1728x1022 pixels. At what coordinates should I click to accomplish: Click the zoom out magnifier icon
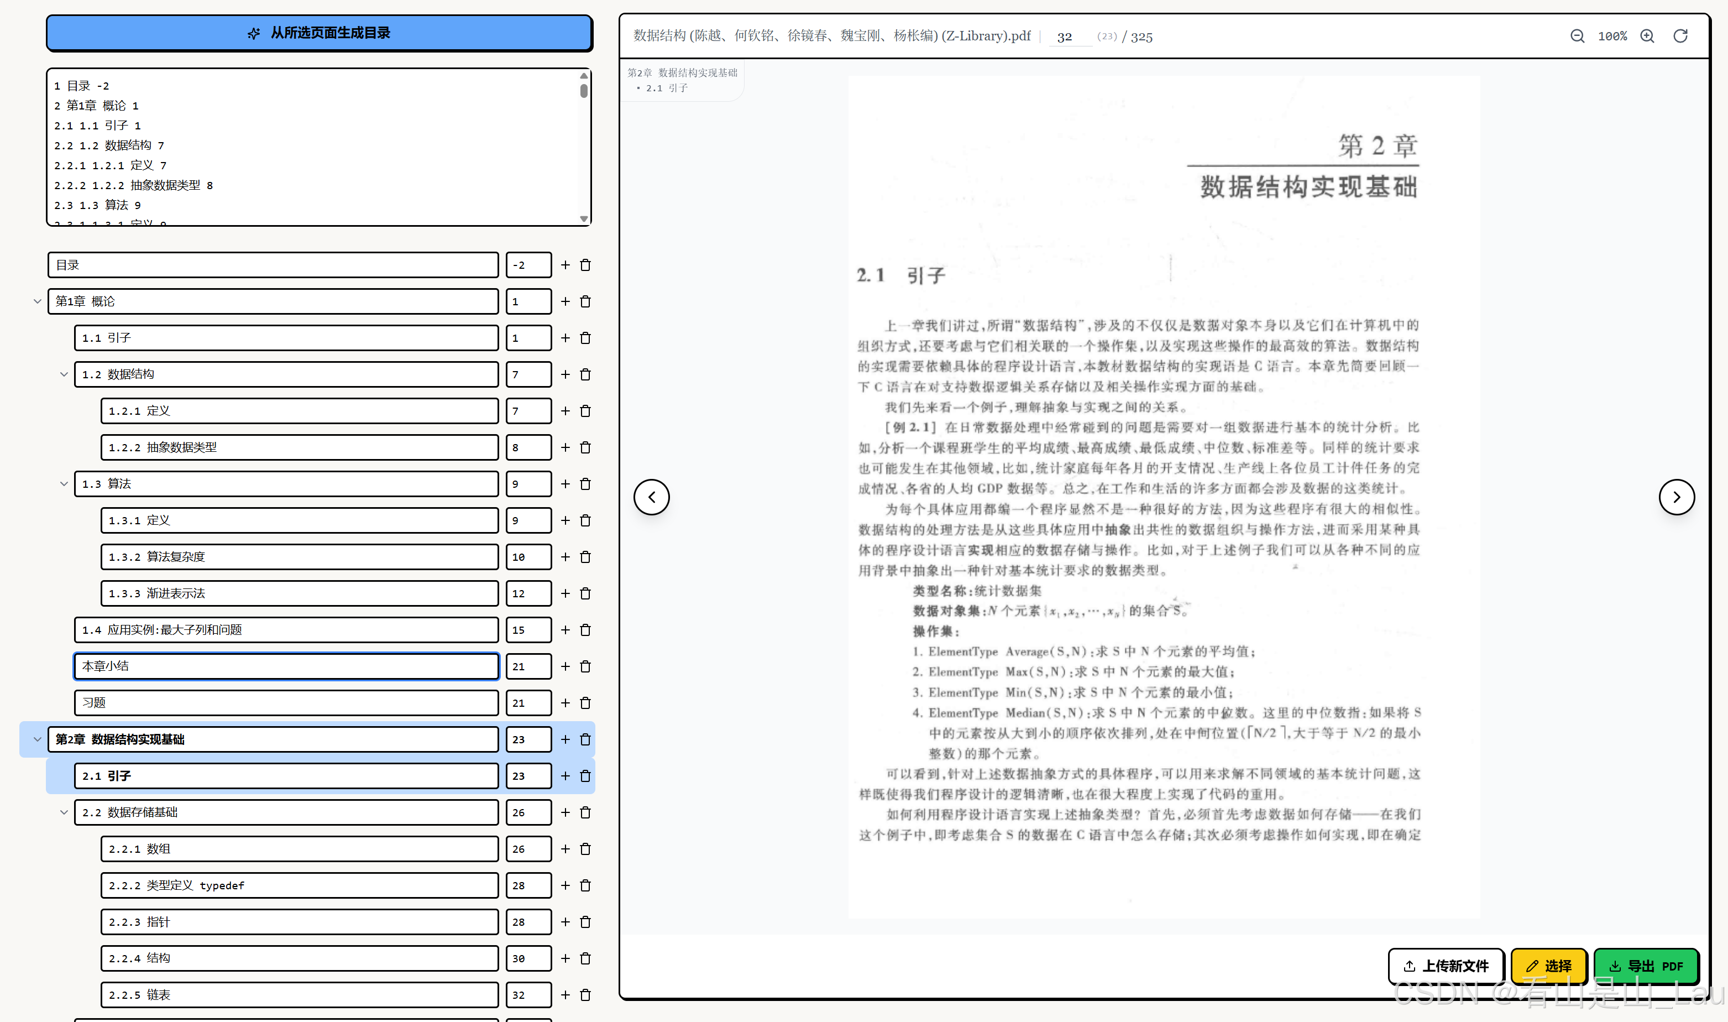point(1577,36)
